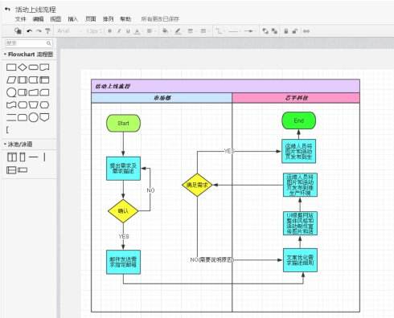Select the Start node in the diagram

tap(123, 123)
